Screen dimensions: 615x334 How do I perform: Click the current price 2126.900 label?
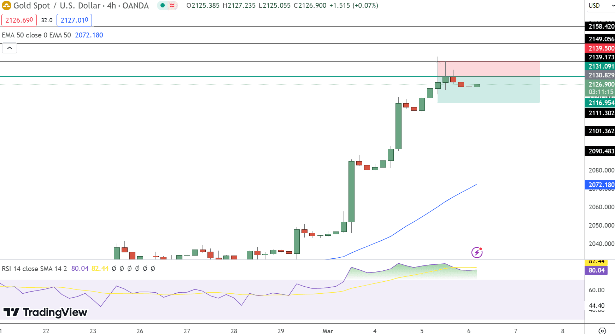click(x=600, y=84)
